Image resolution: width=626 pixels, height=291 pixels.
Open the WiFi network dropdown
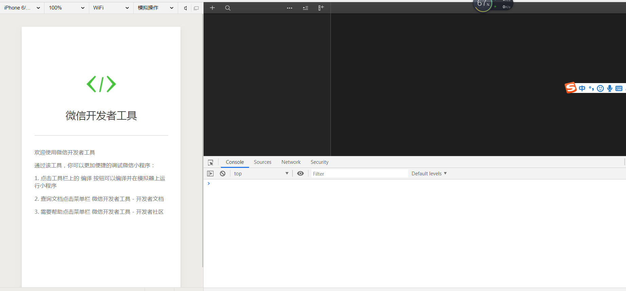click(x=111, y=8)
